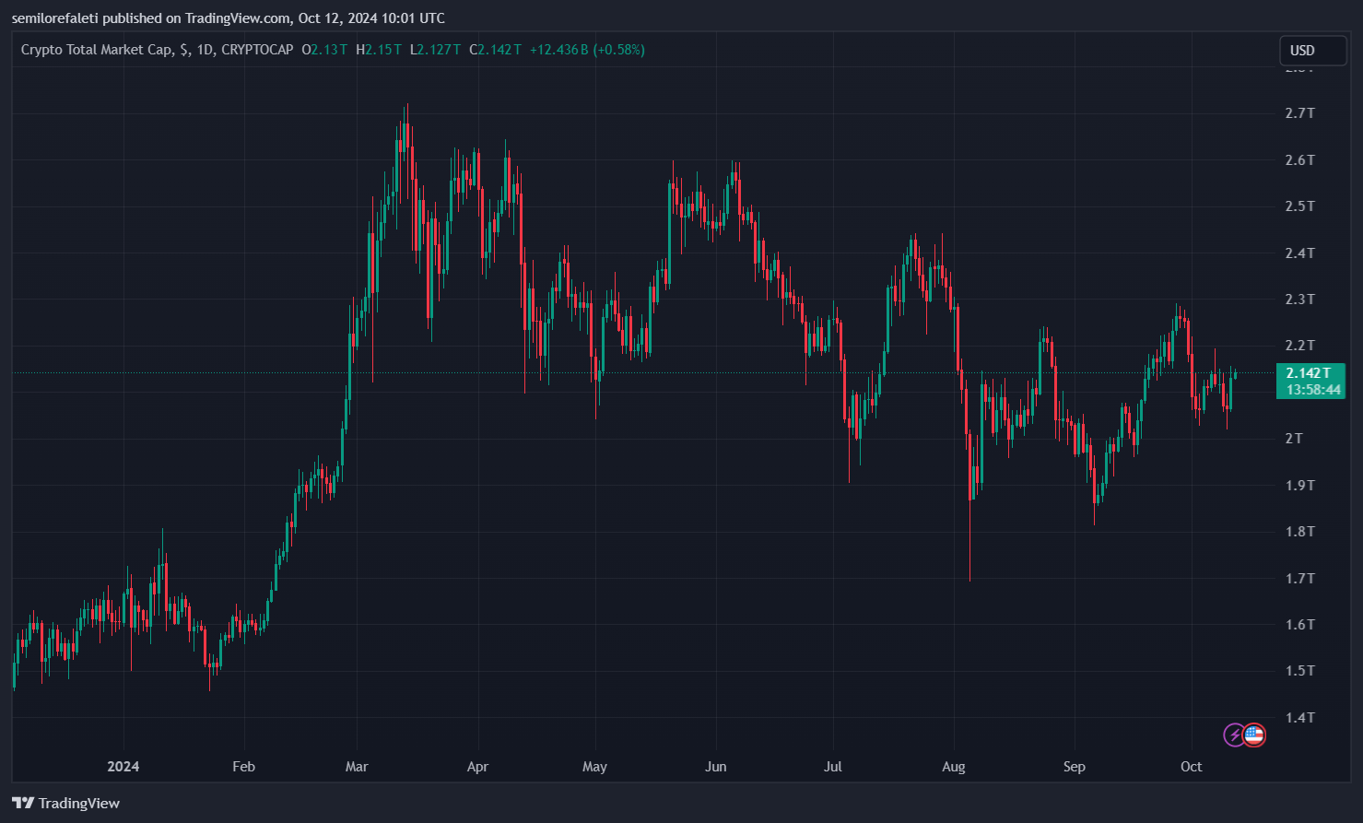Click the 2.4T price axis label
The height and width of the screenshot is (823, 1363).
point(1299,253)
